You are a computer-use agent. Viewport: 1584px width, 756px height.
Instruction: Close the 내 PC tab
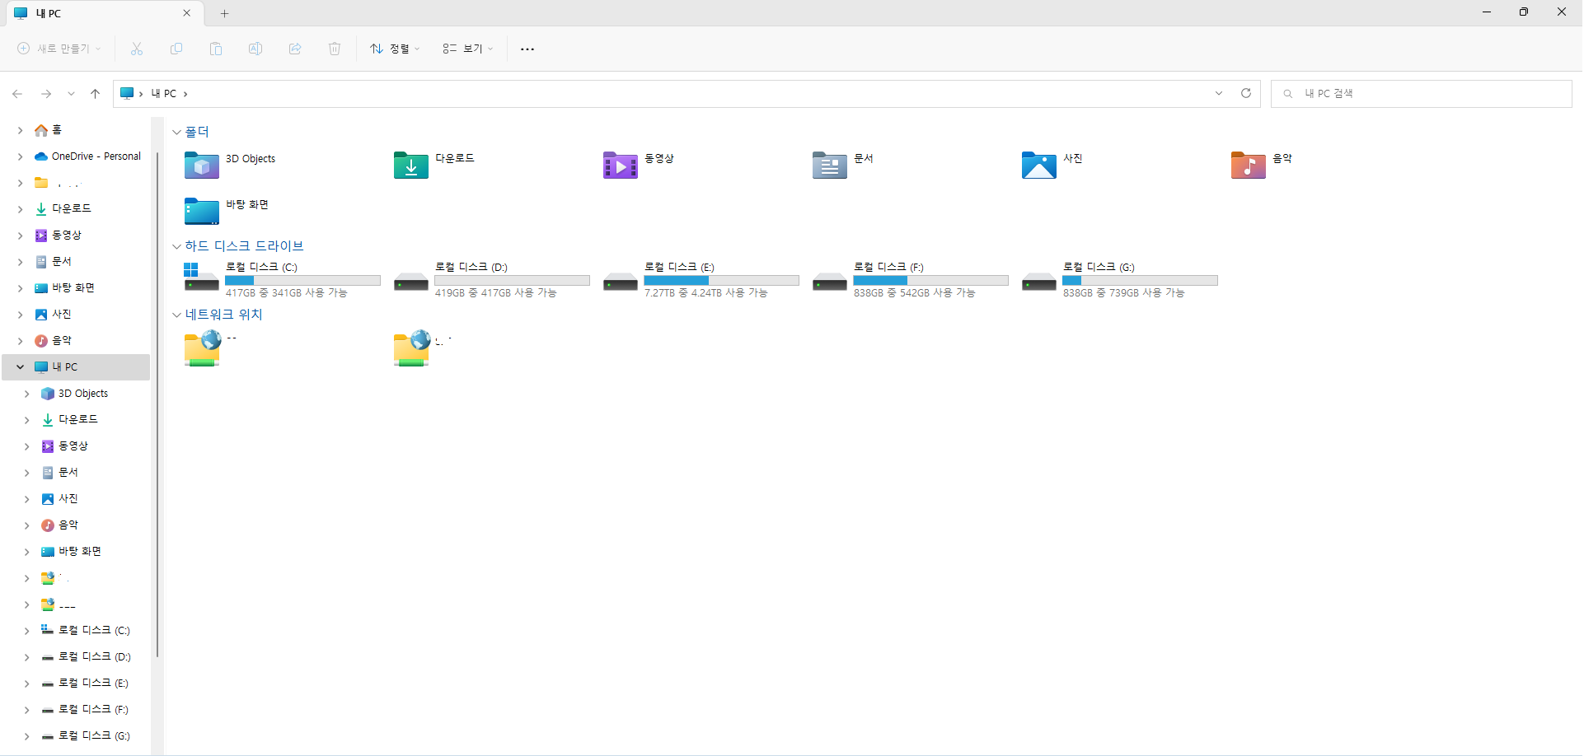click(x=186, y=13)
